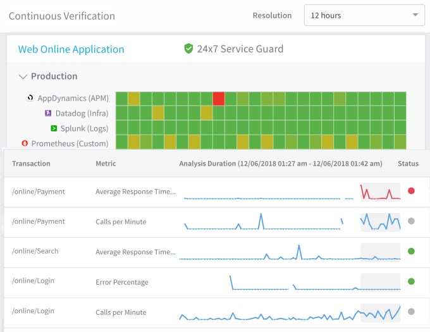
Task: Click the yellow cell in Datadog heatmap row
Action: (158, 113)
